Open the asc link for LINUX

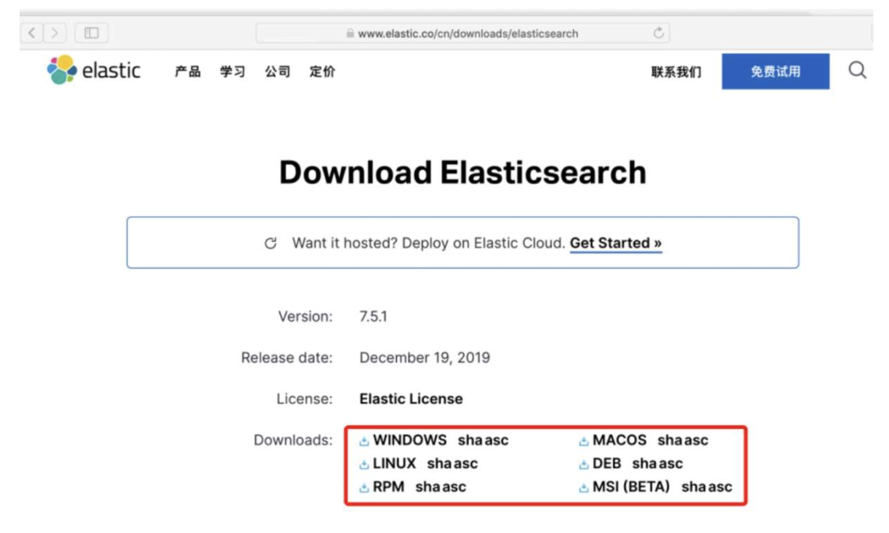click(466, 464)
